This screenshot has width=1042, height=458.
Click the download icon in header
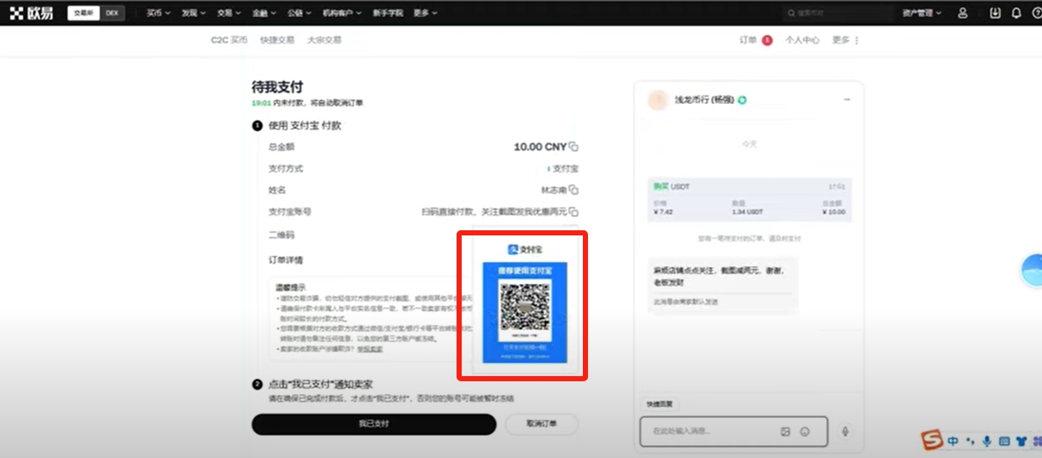coord(995,14)
